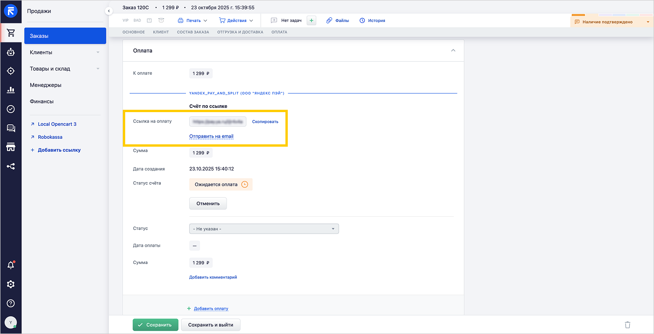Viewport: 654px width, 334px height.
Task: Click the user avatar Y
Action: tap(11, 322)
